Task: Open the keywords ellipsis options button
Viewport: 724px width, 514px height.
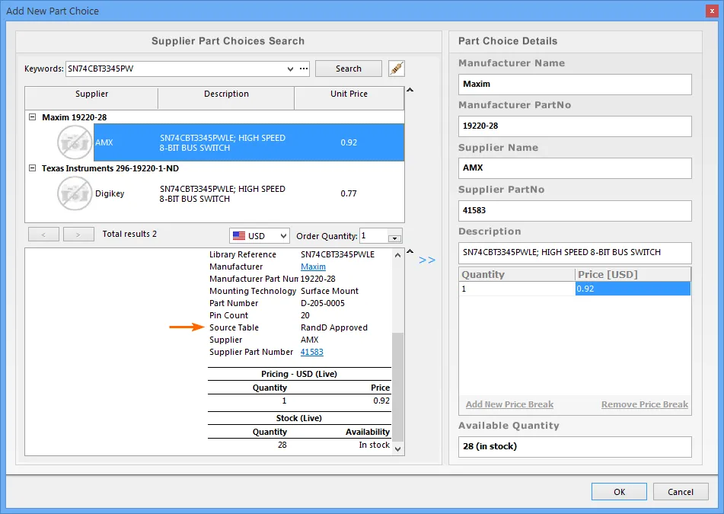Action: point(304,69)
